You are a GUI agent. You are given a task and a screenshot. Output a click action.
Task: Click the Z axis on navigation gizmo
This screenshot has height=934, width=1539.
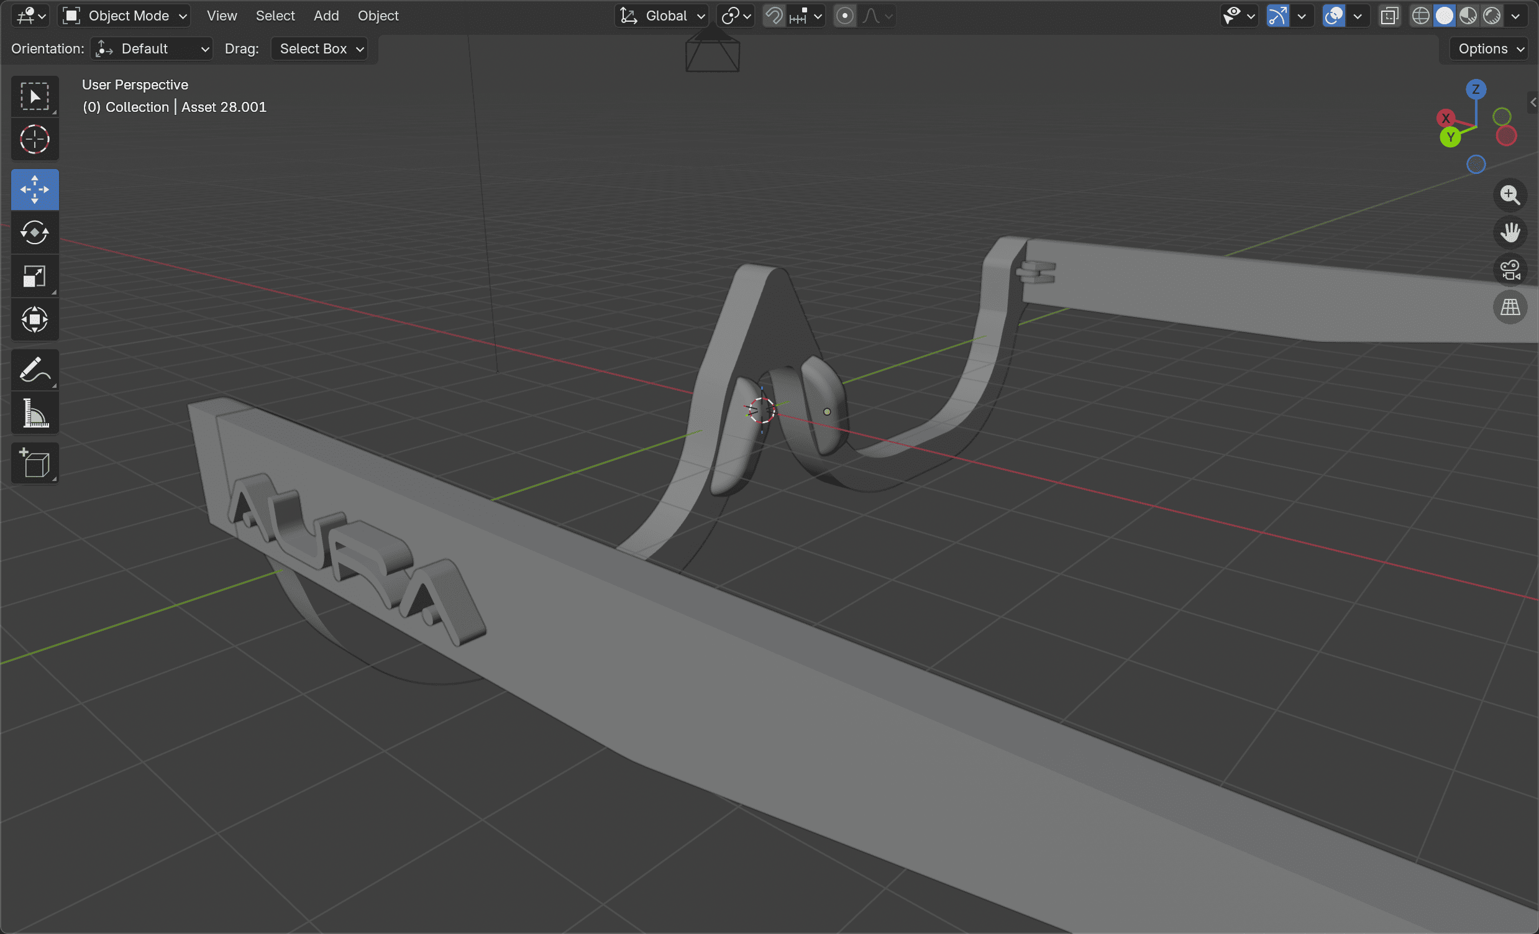click(x=1475, y=89)
